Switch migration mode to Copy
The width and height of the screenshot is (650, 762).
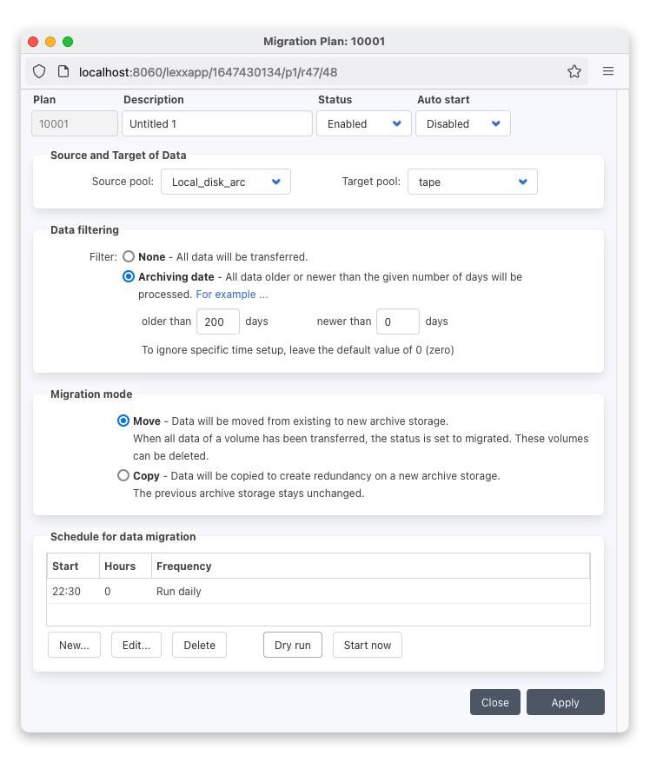(x=123, y=475)
